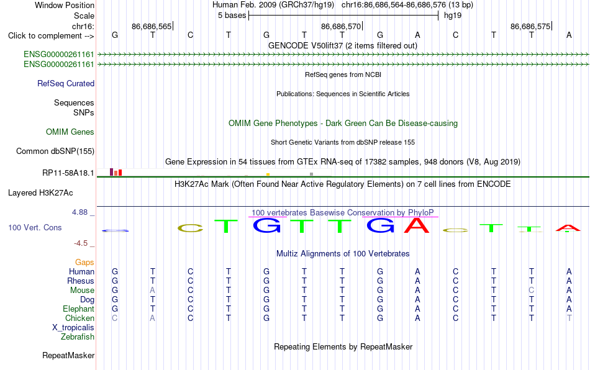Open 'RefSeq genes from NCBI' track title

coord(343,75)
